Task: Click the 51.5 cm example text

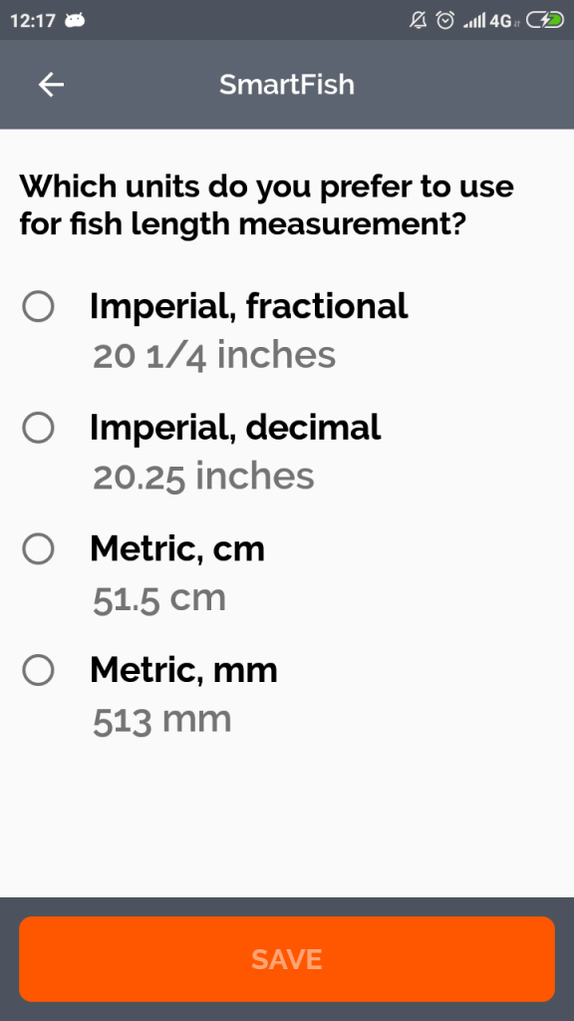Action: pyautogui.click(x=158, y=597)
